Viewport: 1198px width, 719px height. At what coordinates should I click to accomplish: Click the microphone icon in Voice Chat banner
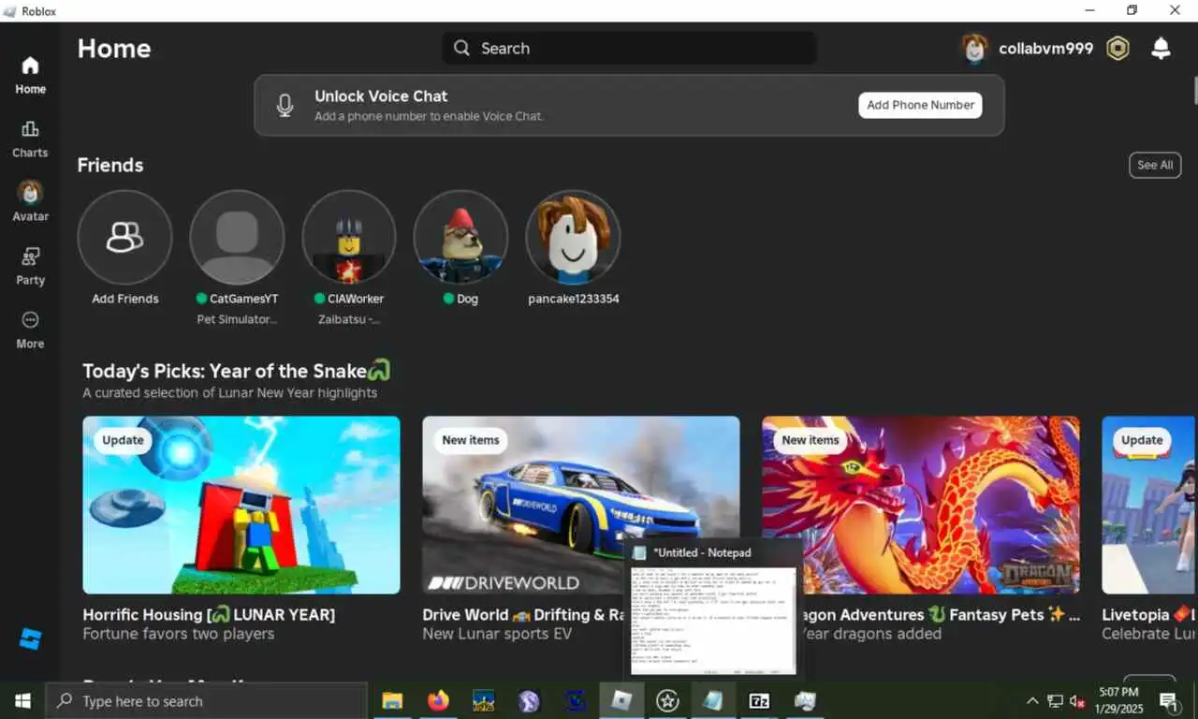[285, 105]
